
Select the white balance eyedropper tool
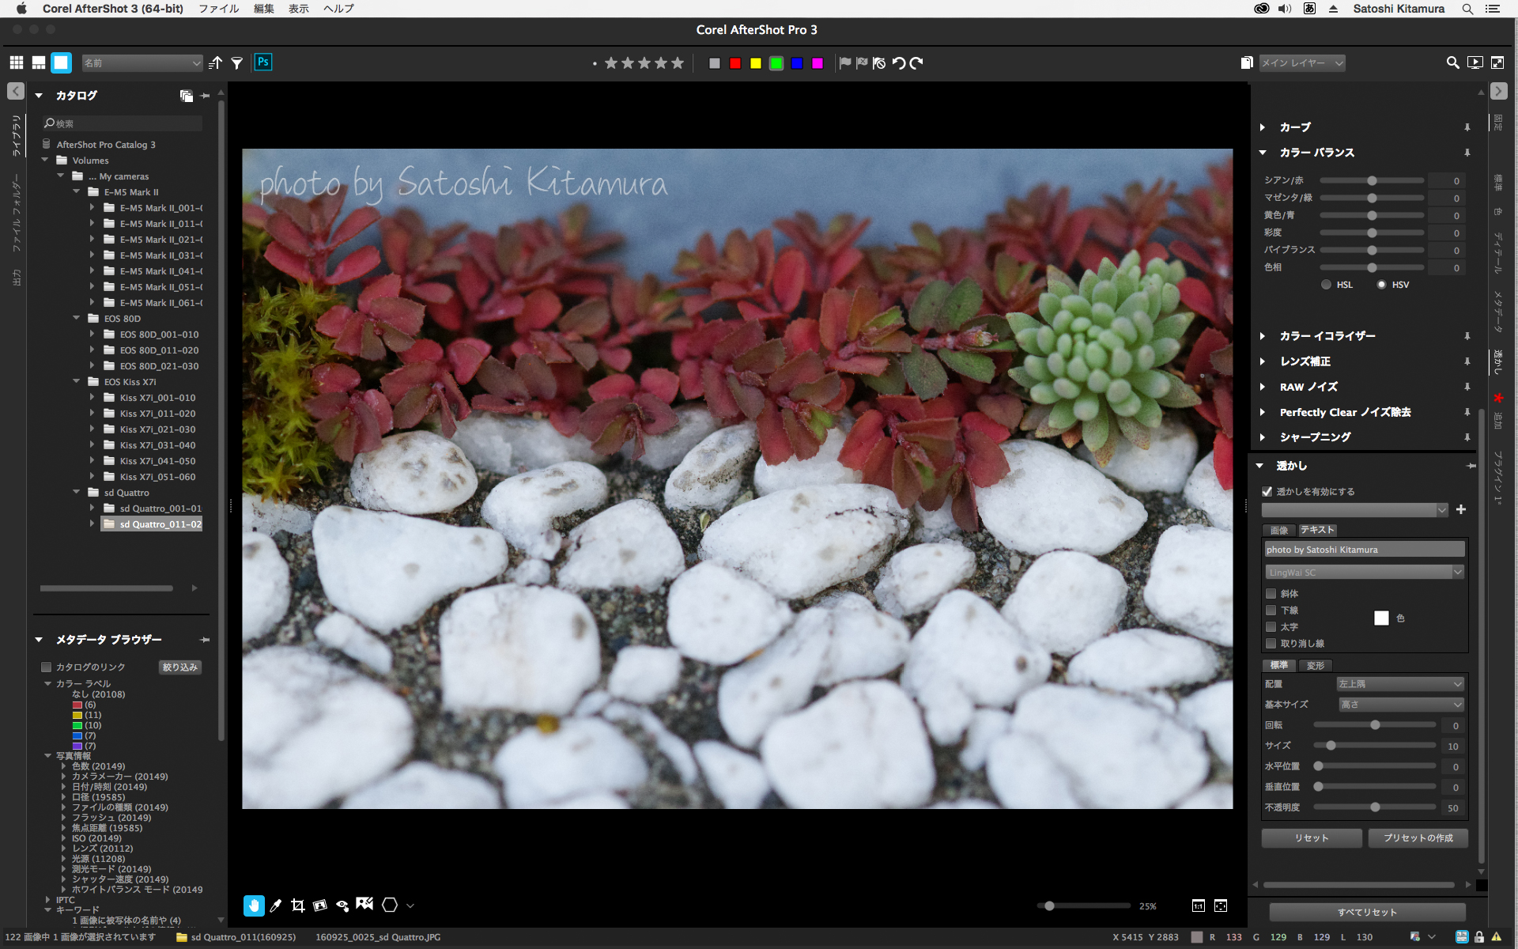(x=275, y=906)
